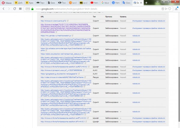Switch to the База tab
Screen dimensions: 180x128
coord(52,3)
